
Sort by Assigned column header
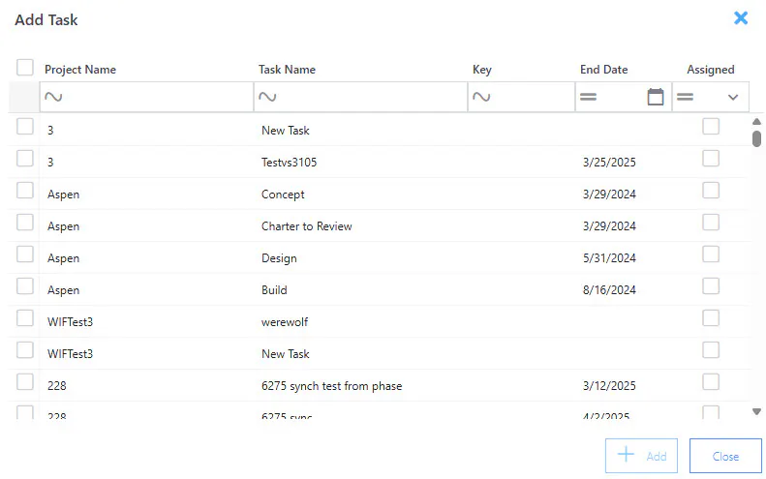tap(710, 70)
